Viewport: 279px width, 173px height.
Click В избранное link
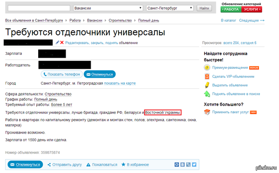coord(138,165)
